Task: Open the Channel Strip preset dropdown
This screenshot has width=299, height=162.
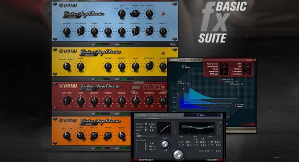Action: pyautogui.click(x=202, y=115)
